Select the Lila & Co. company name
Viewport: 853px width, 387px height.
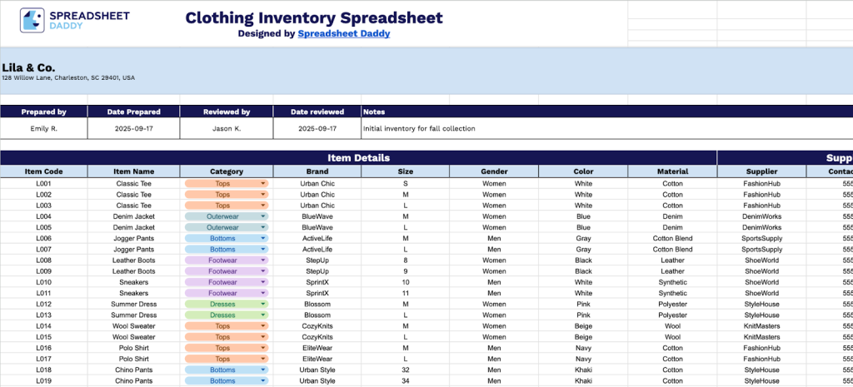point(28,68)
